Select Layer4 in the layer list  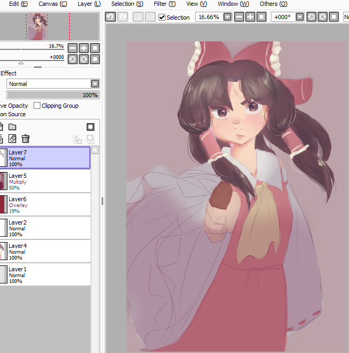45,252
